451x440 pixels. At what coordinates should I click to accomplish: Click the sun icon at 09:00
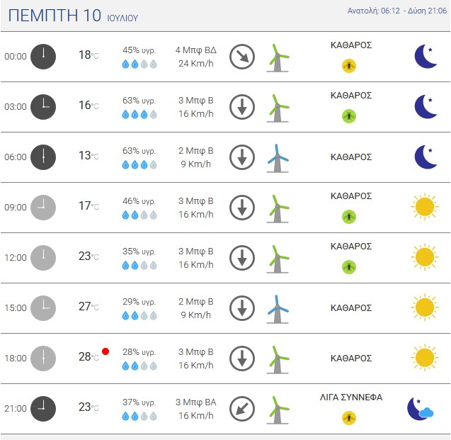coord(425,207)
